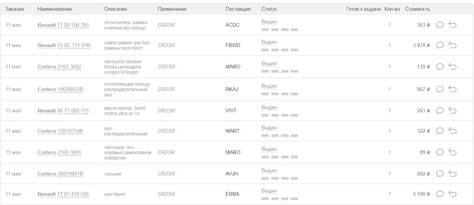The image size is (474, 205).
Task: Click return arrow for сальник Corteco 20019851B
Action: point(452,174)
